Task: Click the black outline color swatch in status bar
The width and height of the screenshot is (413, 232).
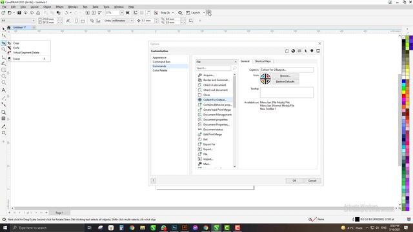Action: click(x=357, y=219)
